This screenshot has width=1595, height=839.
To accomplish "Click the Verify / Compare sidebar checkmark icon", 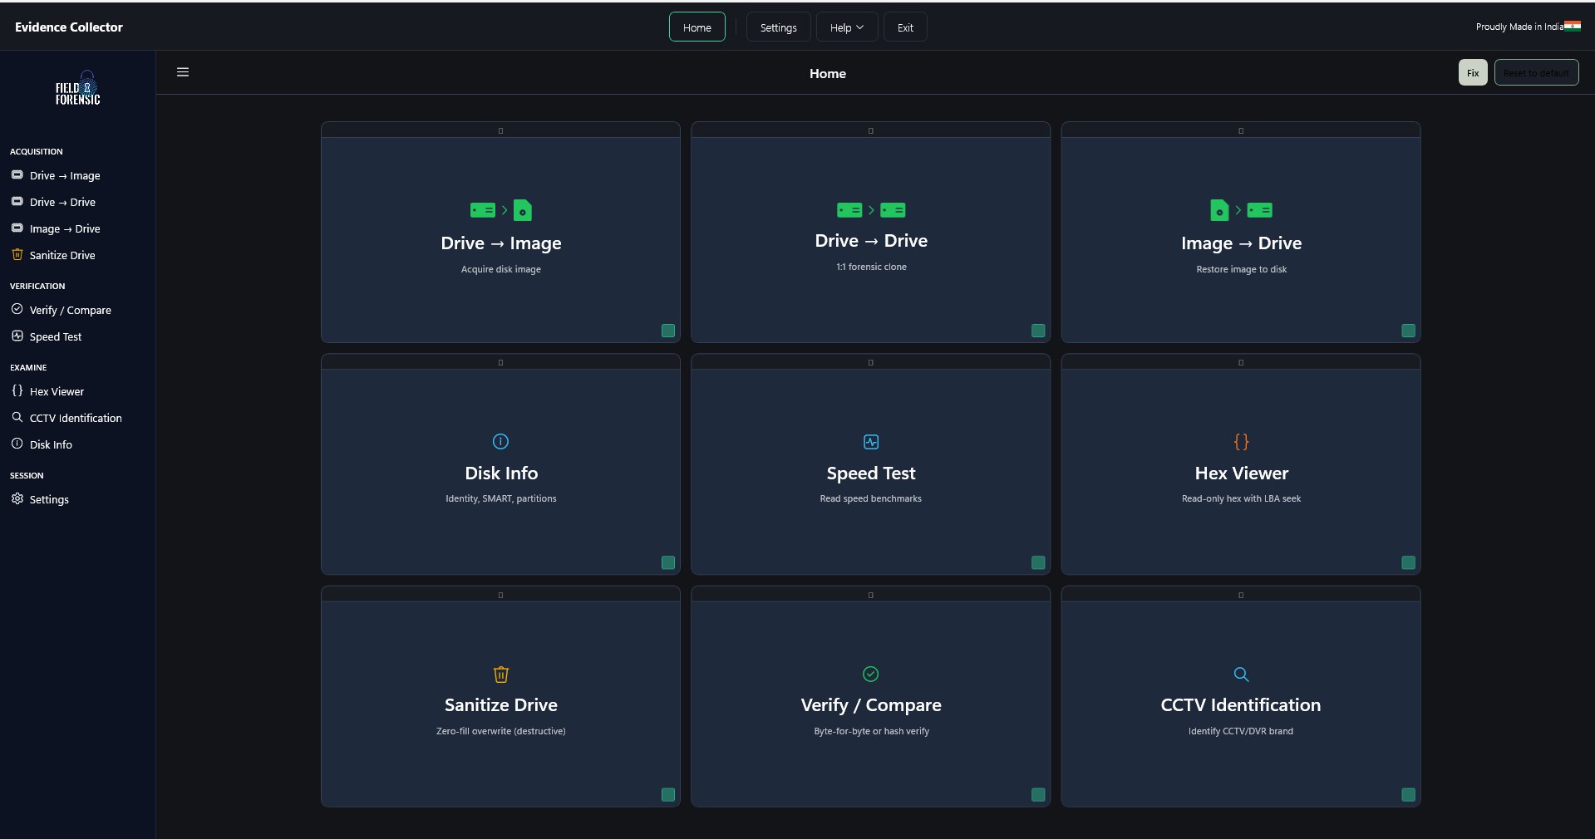I will (x=17, y=309).
